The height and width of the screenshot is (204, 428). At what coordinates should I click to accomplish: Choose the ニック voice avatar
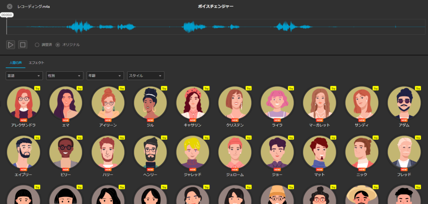click(x=362, y=153)
